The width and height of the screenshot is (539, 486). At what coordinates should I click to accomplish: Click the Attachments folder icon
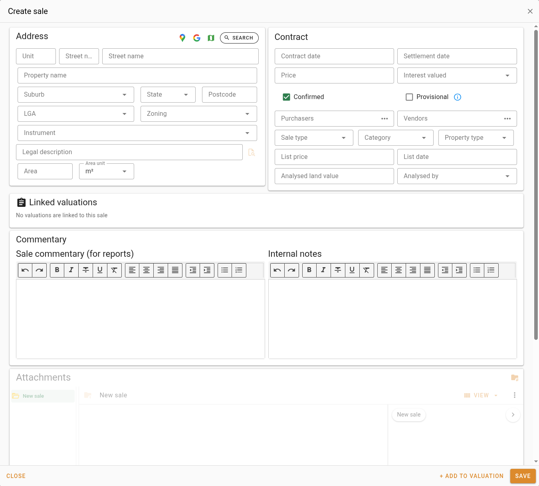515,378
